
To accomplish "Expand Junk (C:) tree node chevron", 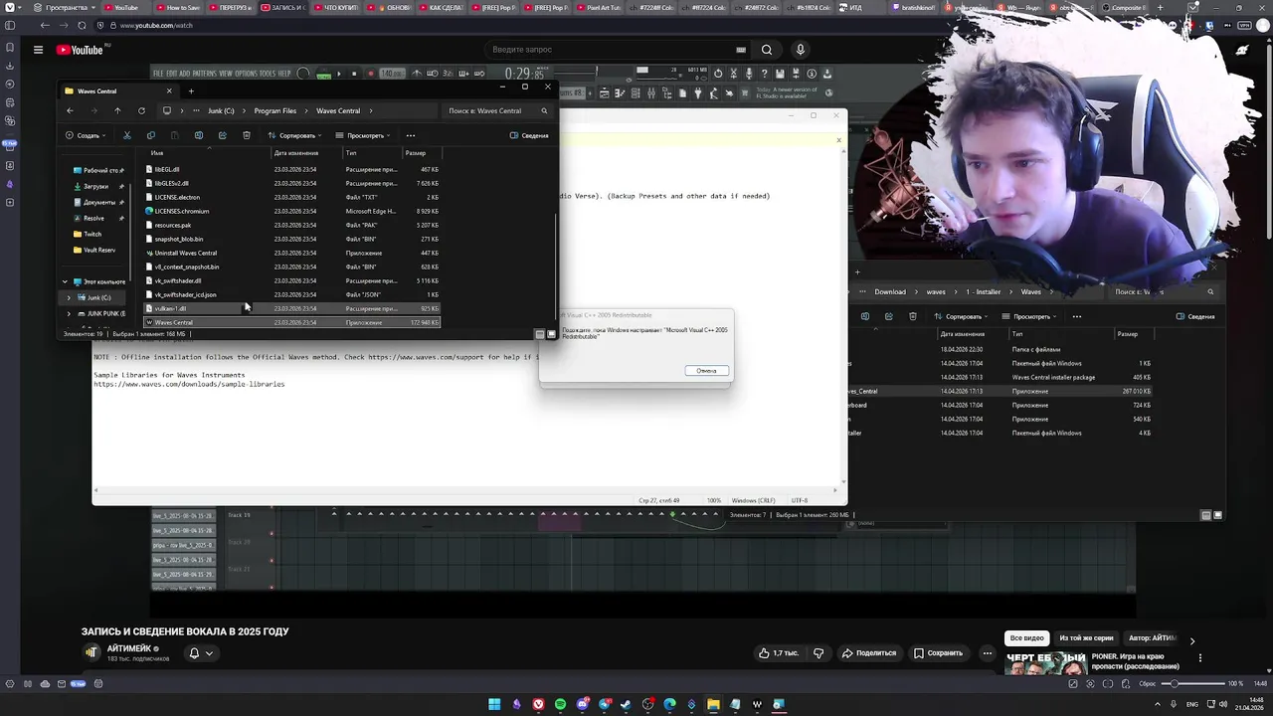I will coord(69,297).
